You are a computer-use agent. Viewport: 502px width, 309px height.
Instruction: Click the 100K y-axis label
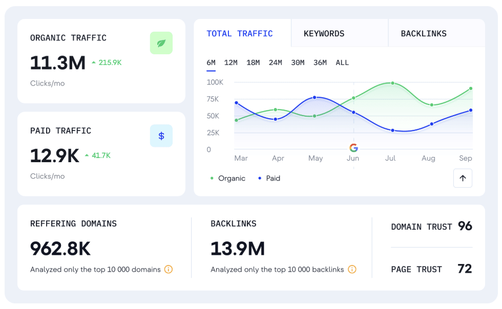[215, 82]
